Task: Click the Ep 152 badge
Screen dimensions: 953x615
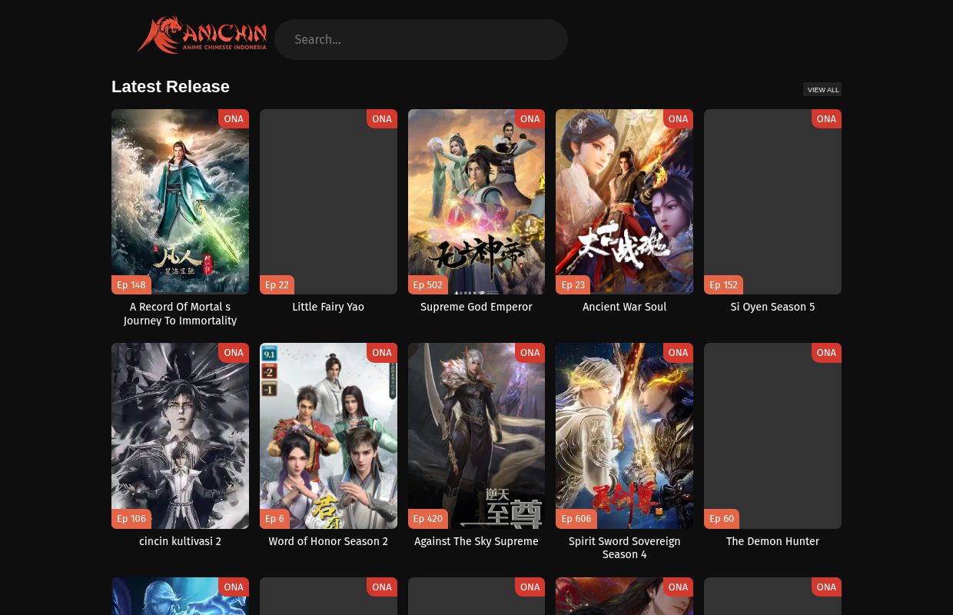Action: 723,284
